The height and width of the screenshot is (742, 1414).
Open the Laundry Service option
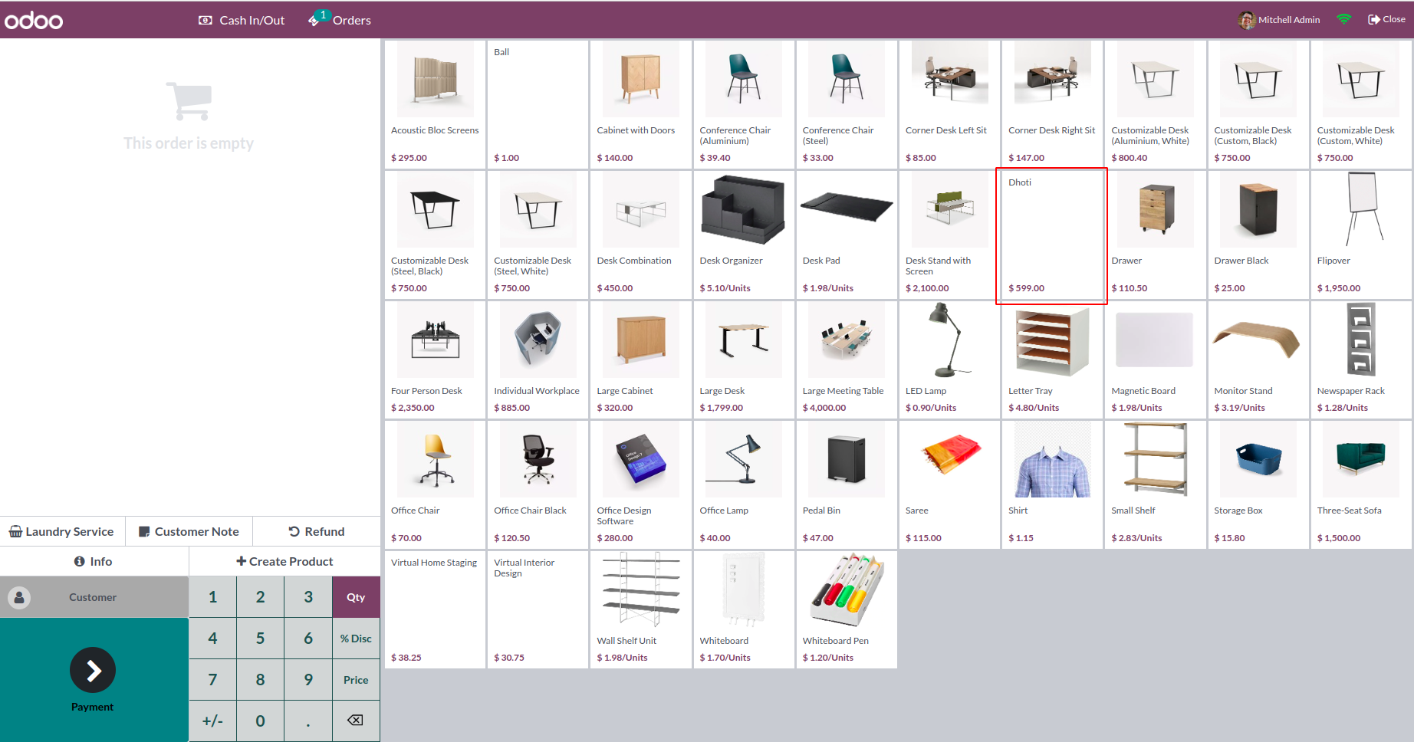[63, 531]
